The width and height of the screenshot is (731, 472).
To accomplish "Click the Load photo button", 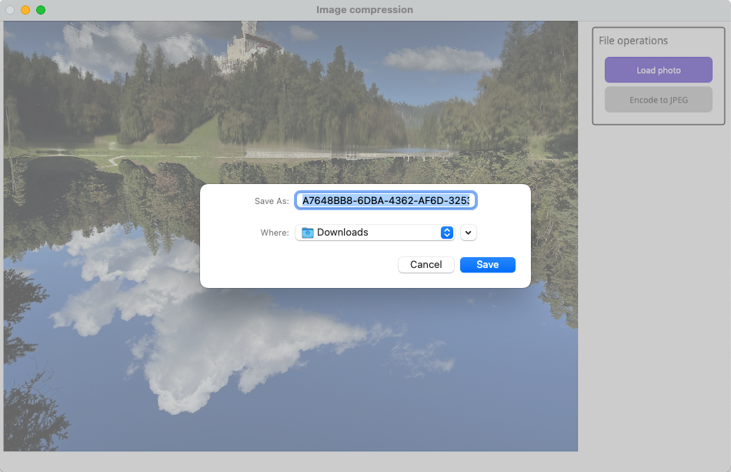I will click(658, 70).
